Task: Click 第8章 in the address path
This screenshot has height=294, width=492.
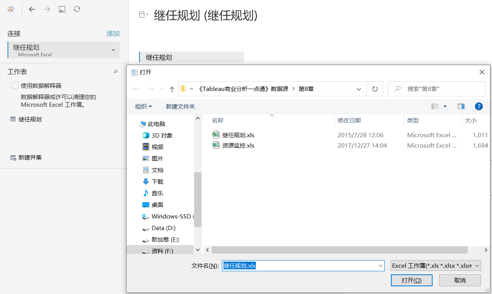Action: (x=306, y=89)
